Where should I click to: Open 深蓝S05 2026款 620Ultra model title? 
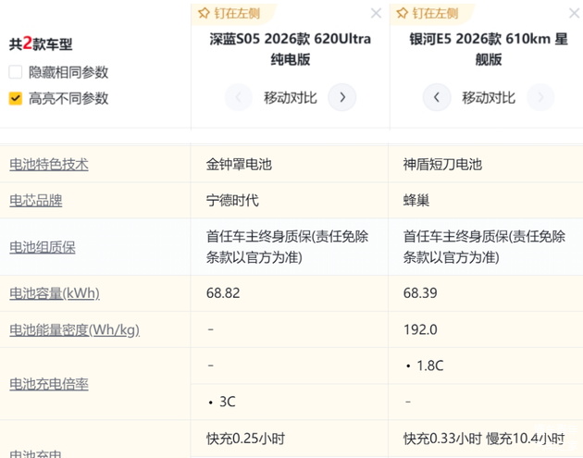[290, 49]
